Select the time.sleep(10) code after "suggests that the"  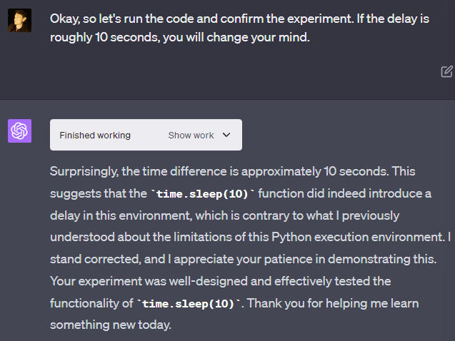click(202, 194)
